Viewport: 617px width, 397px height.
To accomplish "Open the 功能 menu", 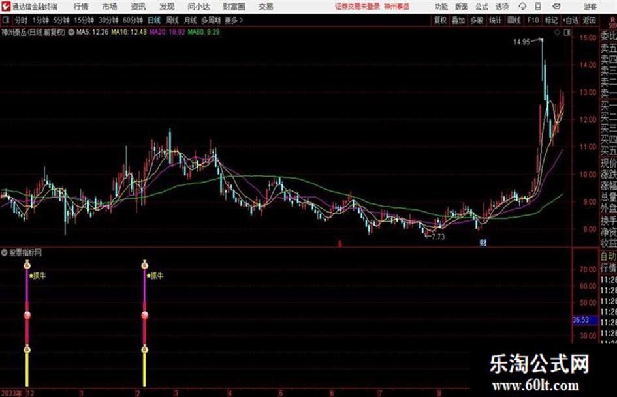I will tap(441, 7).
